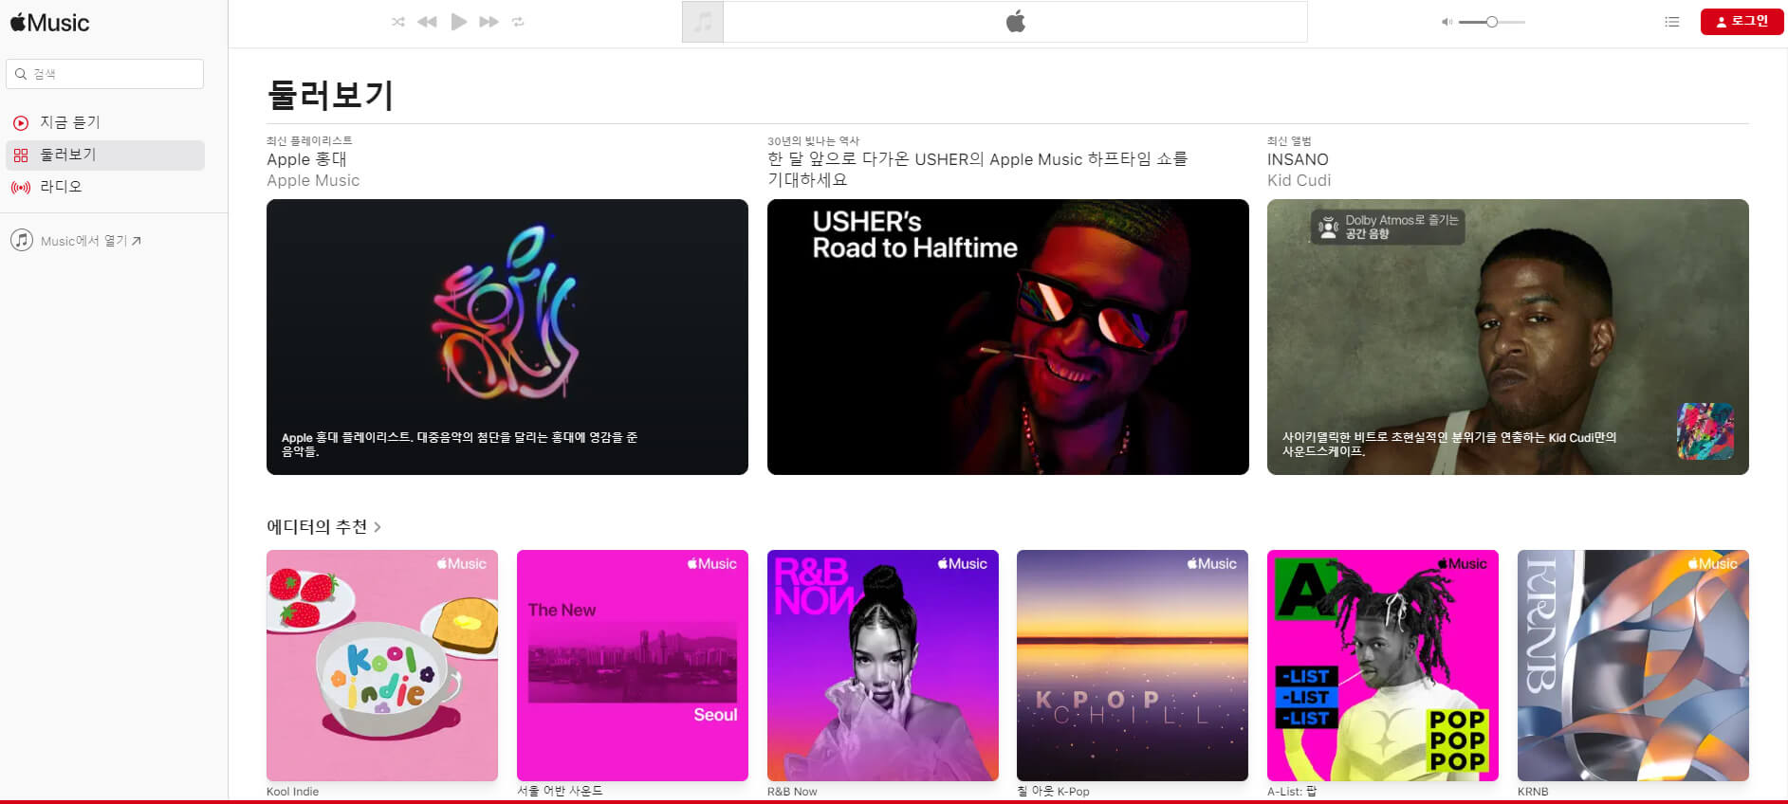Click the magnifier icon in the search box
The image size is (1788, 804).
click(21, 74)
